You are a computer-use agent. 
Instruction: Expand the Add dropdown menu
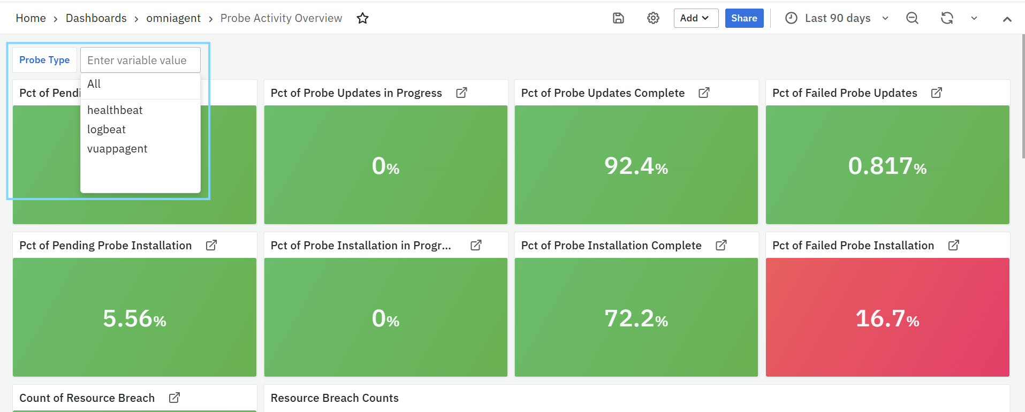pos(695,18)
